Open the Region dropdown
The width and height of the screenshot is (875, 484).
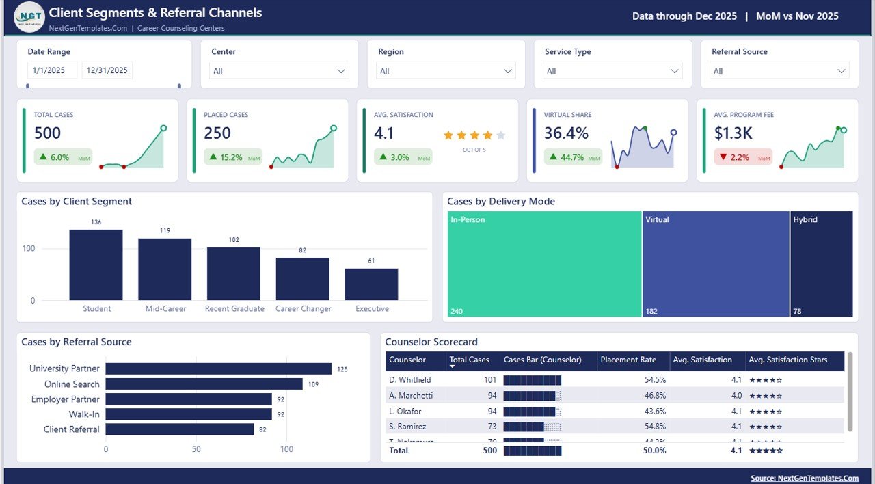446,71
